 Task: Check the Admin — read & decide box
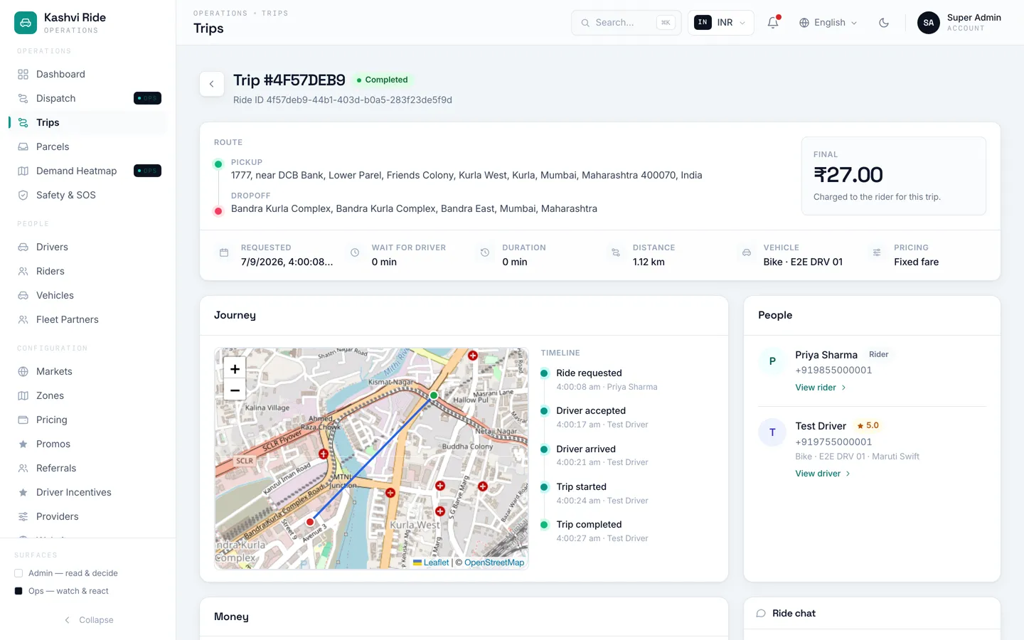click(18, 573)
